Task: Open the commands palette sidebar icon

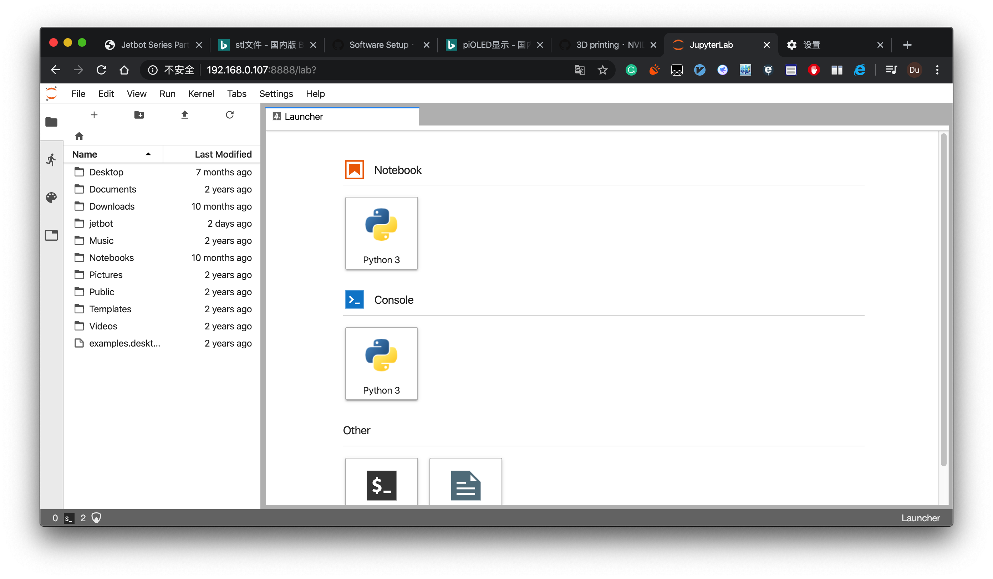Action: pos(51,197)
